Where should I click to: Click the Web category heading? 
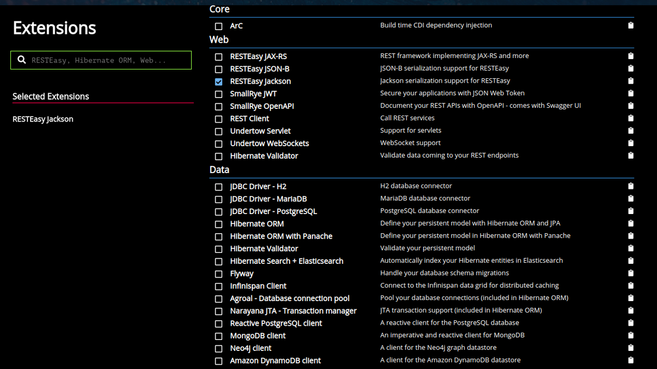tap(219, 39)
